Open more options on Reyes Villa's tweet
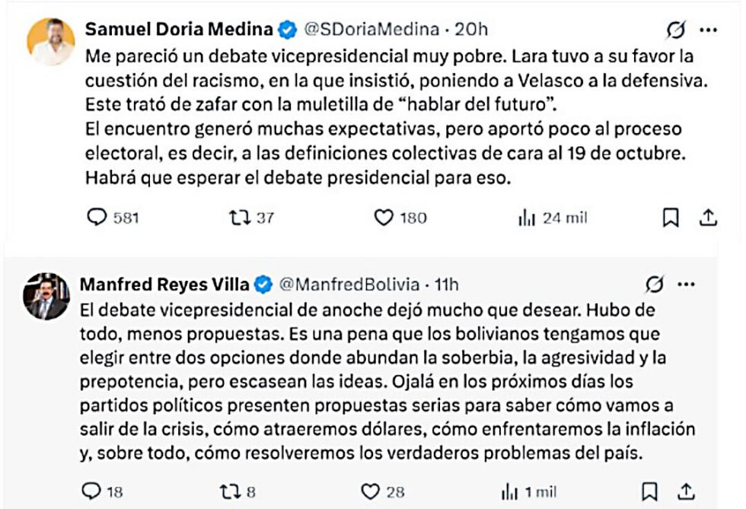 [x=686, y=285]
